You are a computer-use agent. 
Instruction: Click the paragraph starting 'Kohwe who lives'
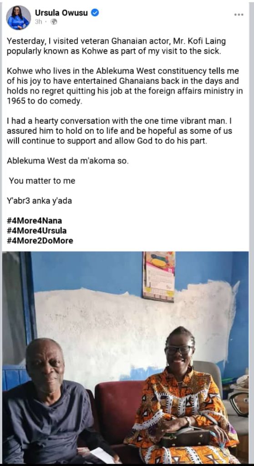click(125, 86)
